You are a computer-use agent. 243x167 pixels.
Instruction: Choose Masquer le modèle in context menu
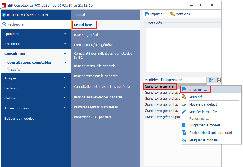pos(211,140)
